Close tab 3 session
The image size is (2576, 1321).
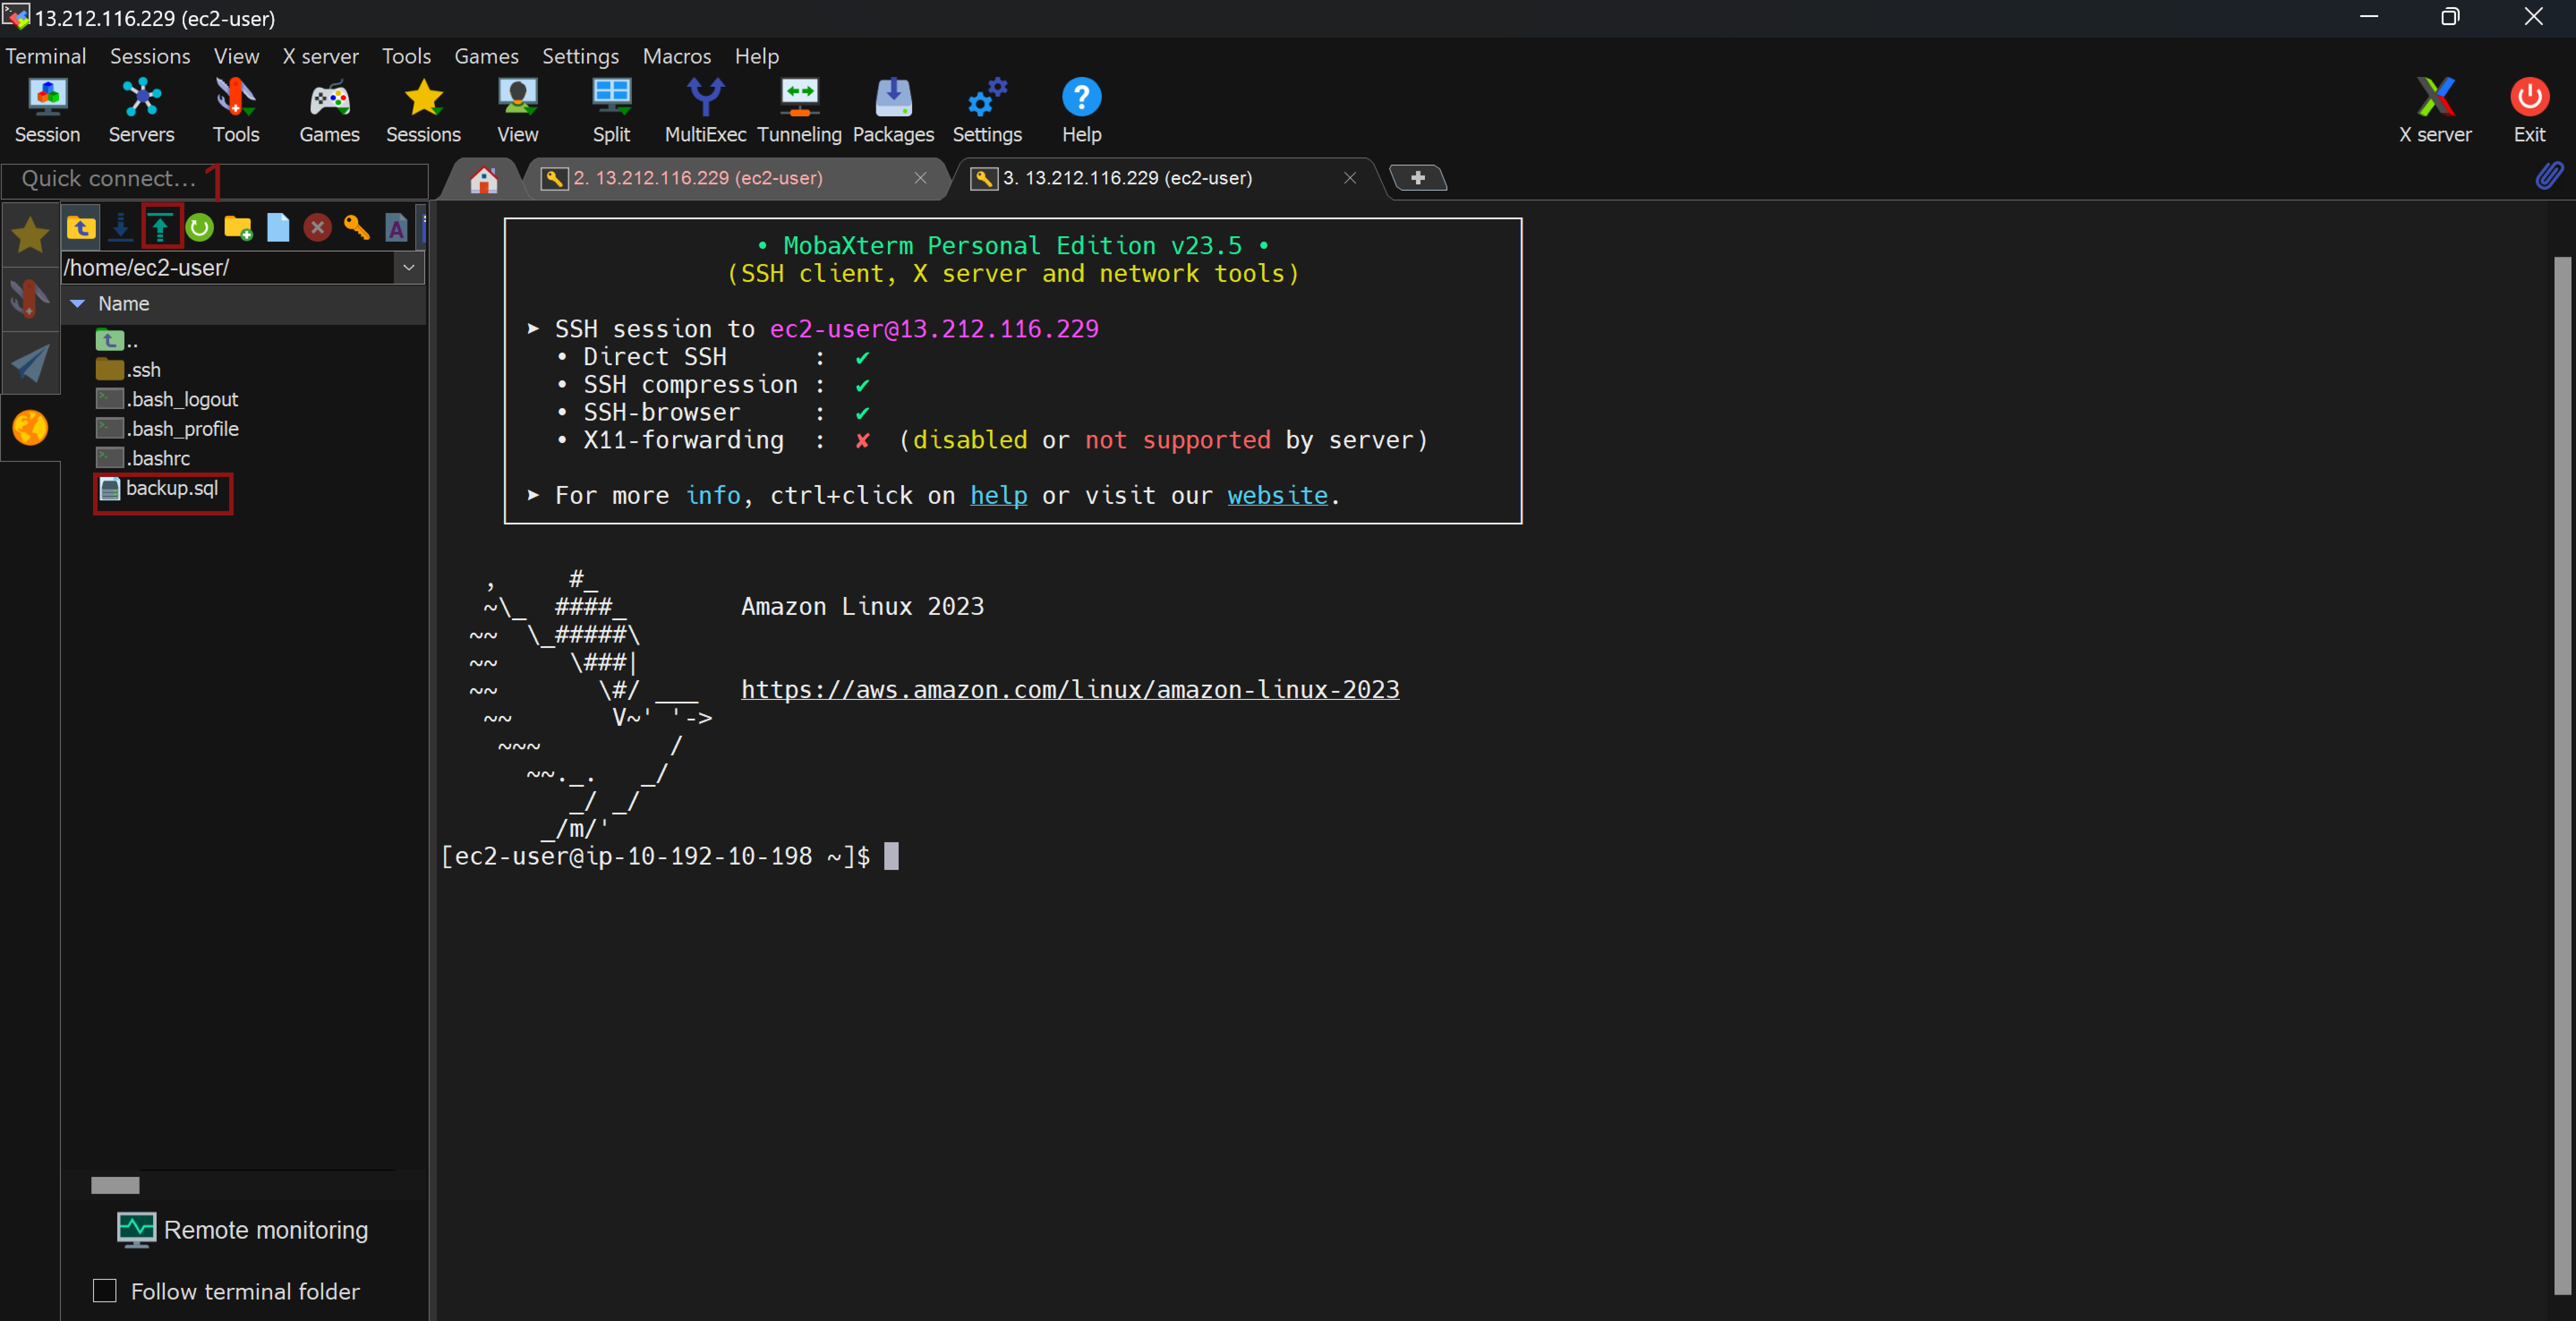click(x=1350, y=178)
